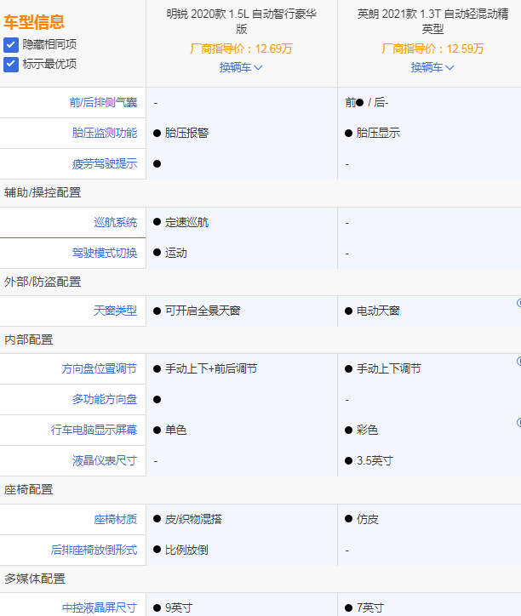Toggle the 隐藏相同项 checkbox

coord(11,44)
